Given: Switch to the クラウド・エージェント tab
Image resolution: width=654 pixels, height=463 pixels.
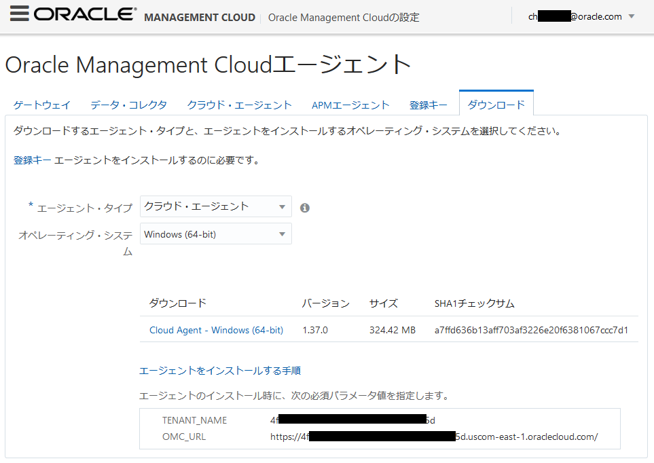Looking at the screenshot, I should pyautogui.click(x=239, y=105).
